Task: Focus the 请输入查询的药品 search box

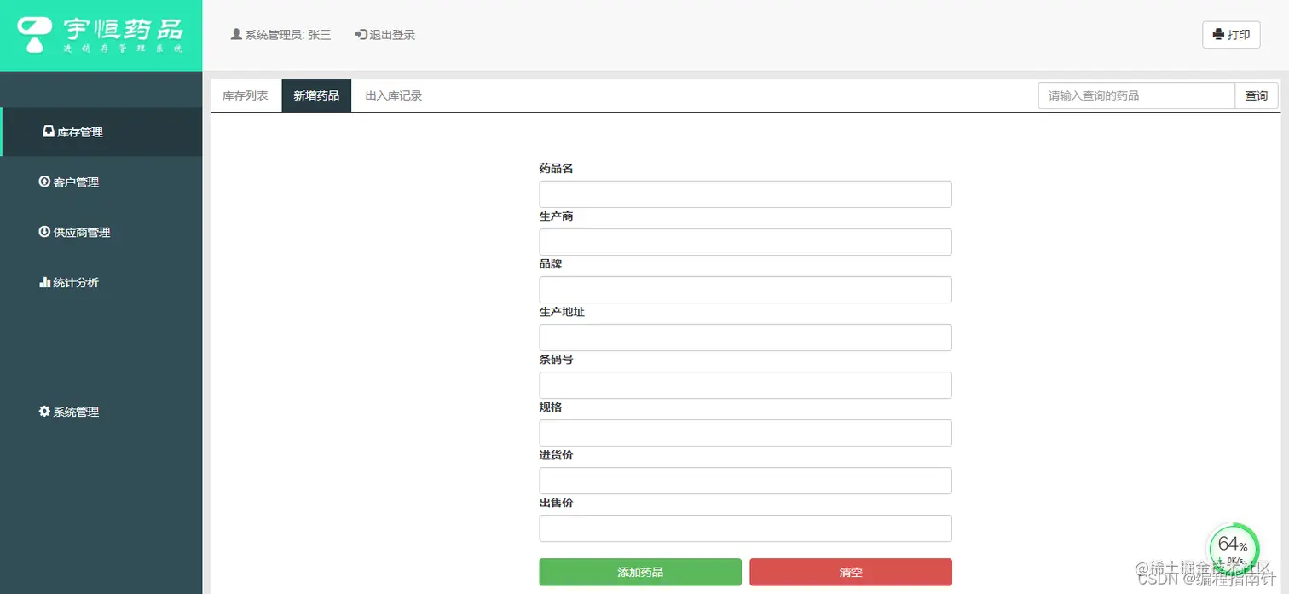Action: (1136, 95)
